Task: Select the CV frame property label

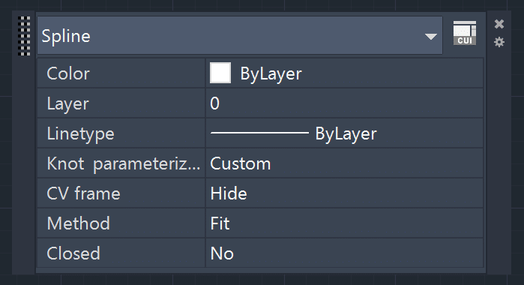Action: pos(83,193)
